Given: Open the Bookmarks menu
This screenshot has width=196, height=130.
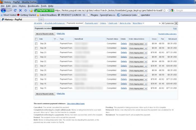Looking at the screenshot, I should 33,6.
